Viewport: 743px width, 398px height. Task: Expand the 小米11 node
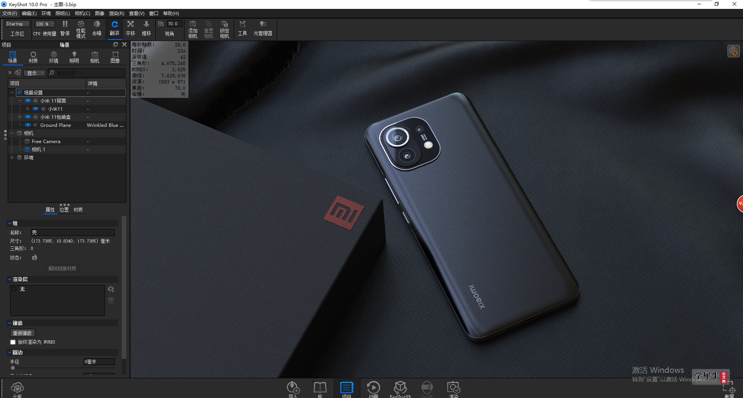click(28, 109)
